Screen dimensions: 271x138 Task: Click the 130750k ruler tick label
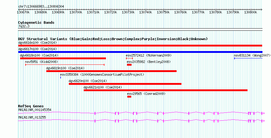pos(163,12)
